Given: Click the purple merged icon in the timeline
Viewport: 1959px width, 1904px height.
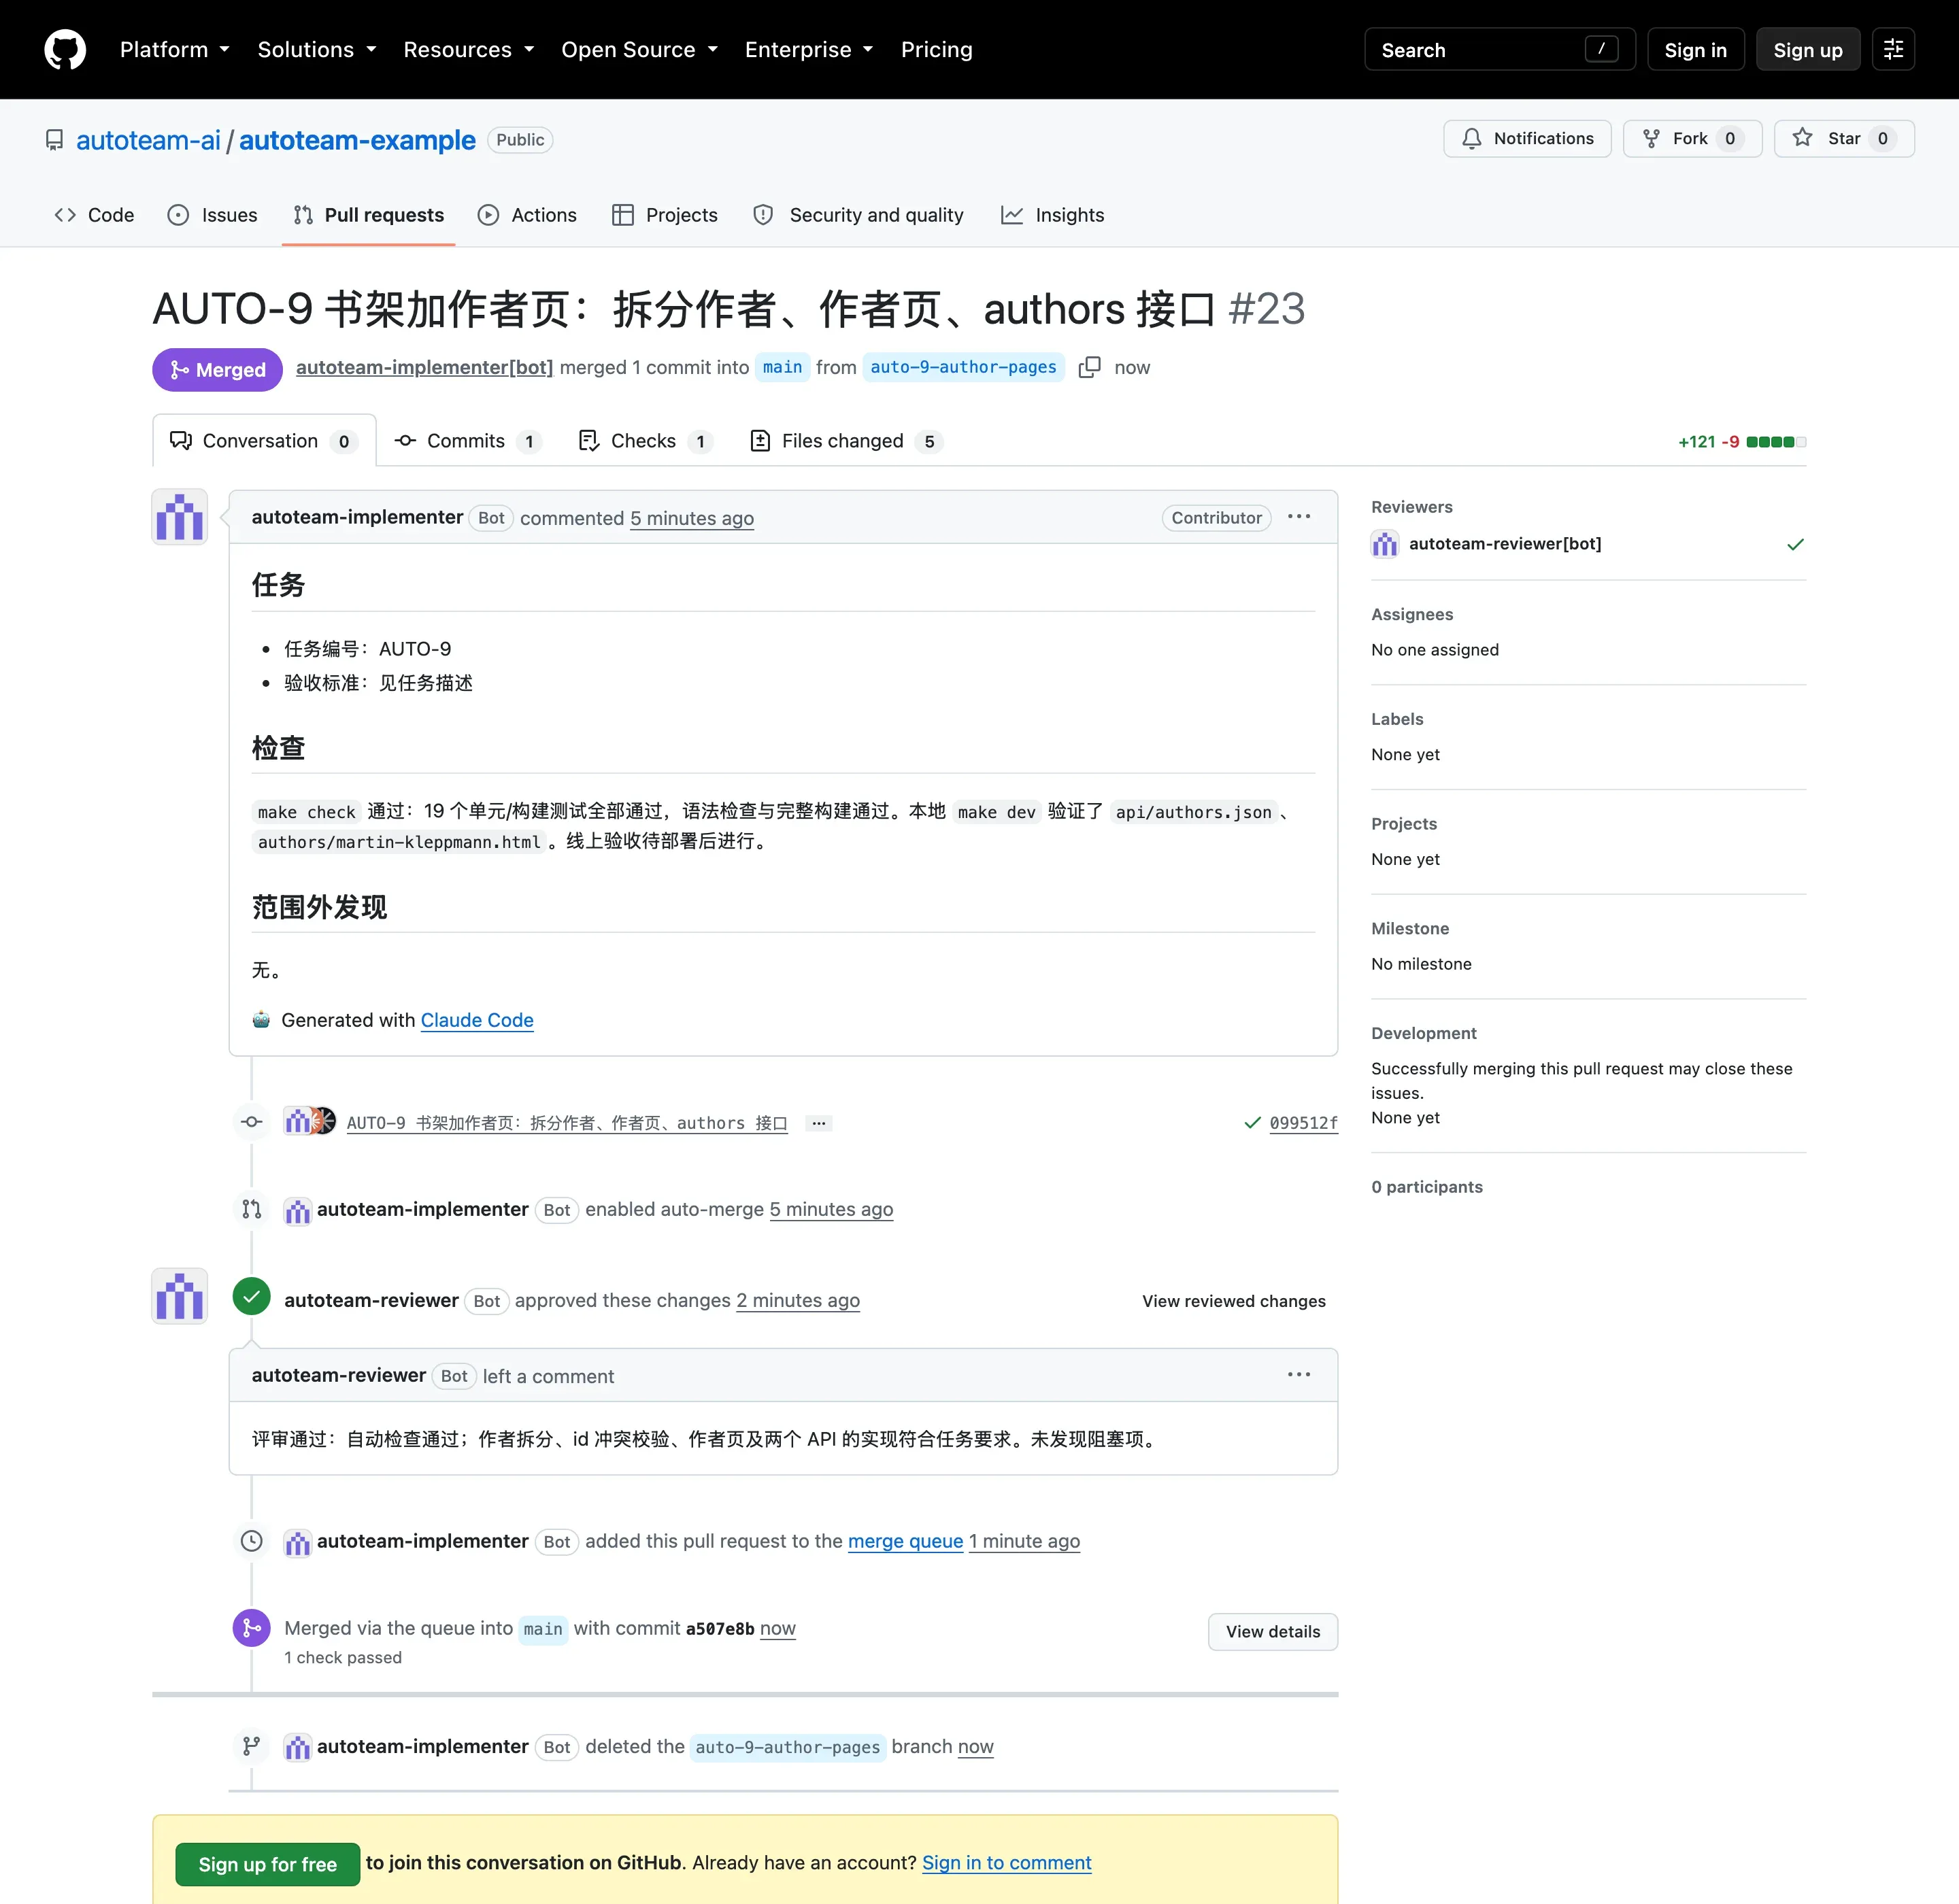Looking at the screenshot, I should coord(252,1628).
